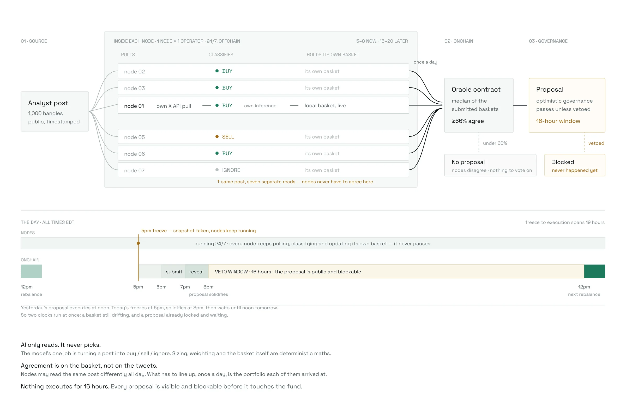
Task: Click the 'AI only reads. It never picks.' heading
Action: (x=61, y=345)
